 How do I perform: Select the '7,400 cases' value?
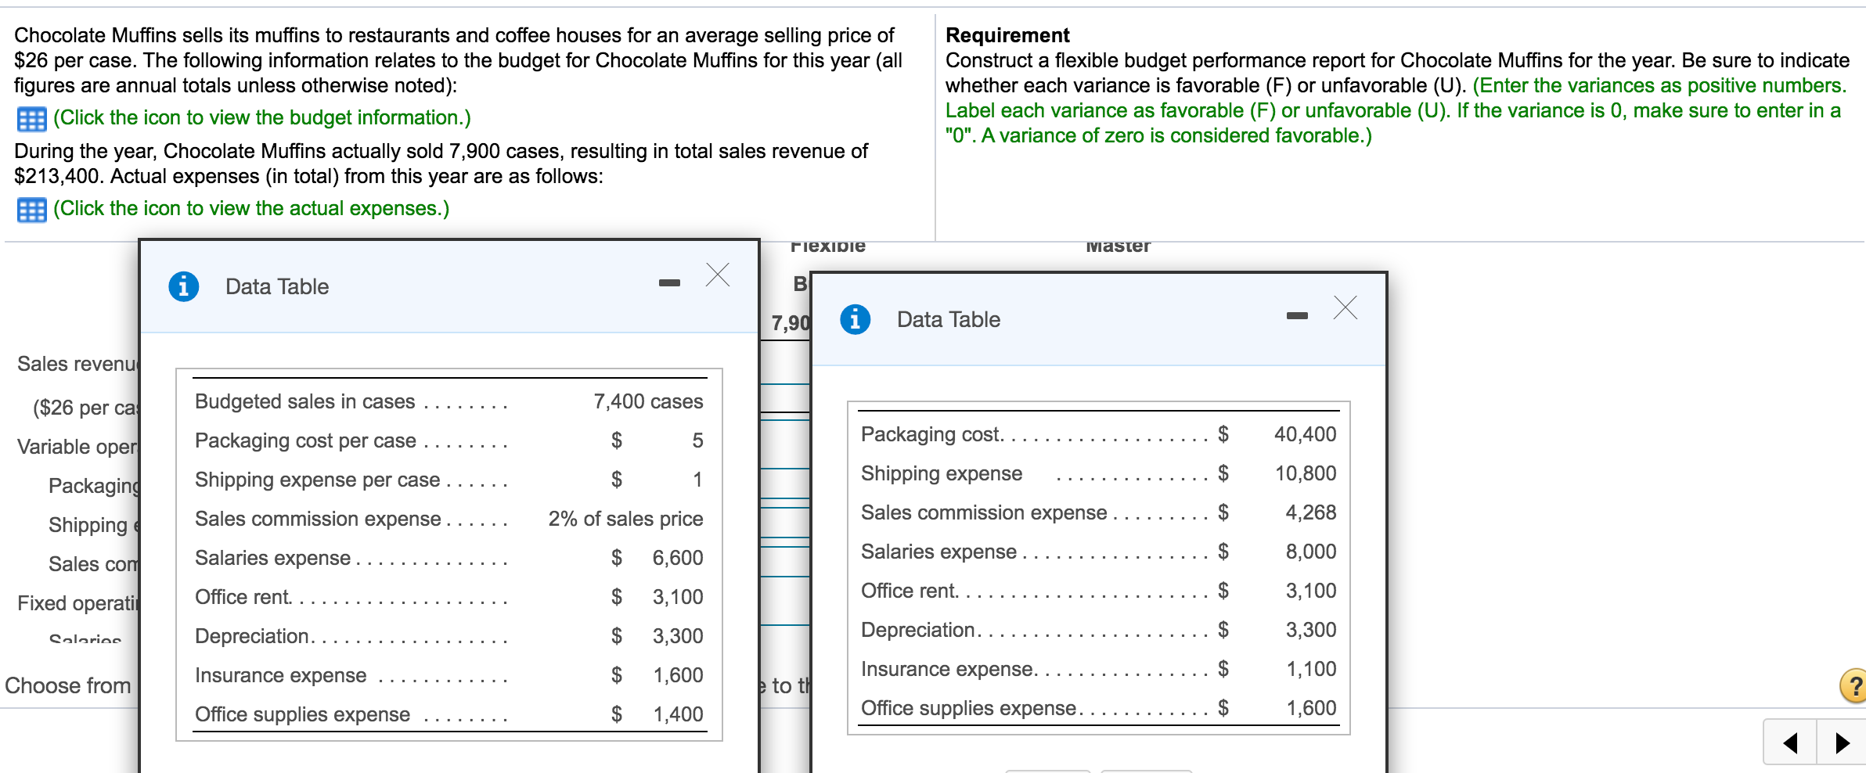pyautogui.click(x=648, y=401)
